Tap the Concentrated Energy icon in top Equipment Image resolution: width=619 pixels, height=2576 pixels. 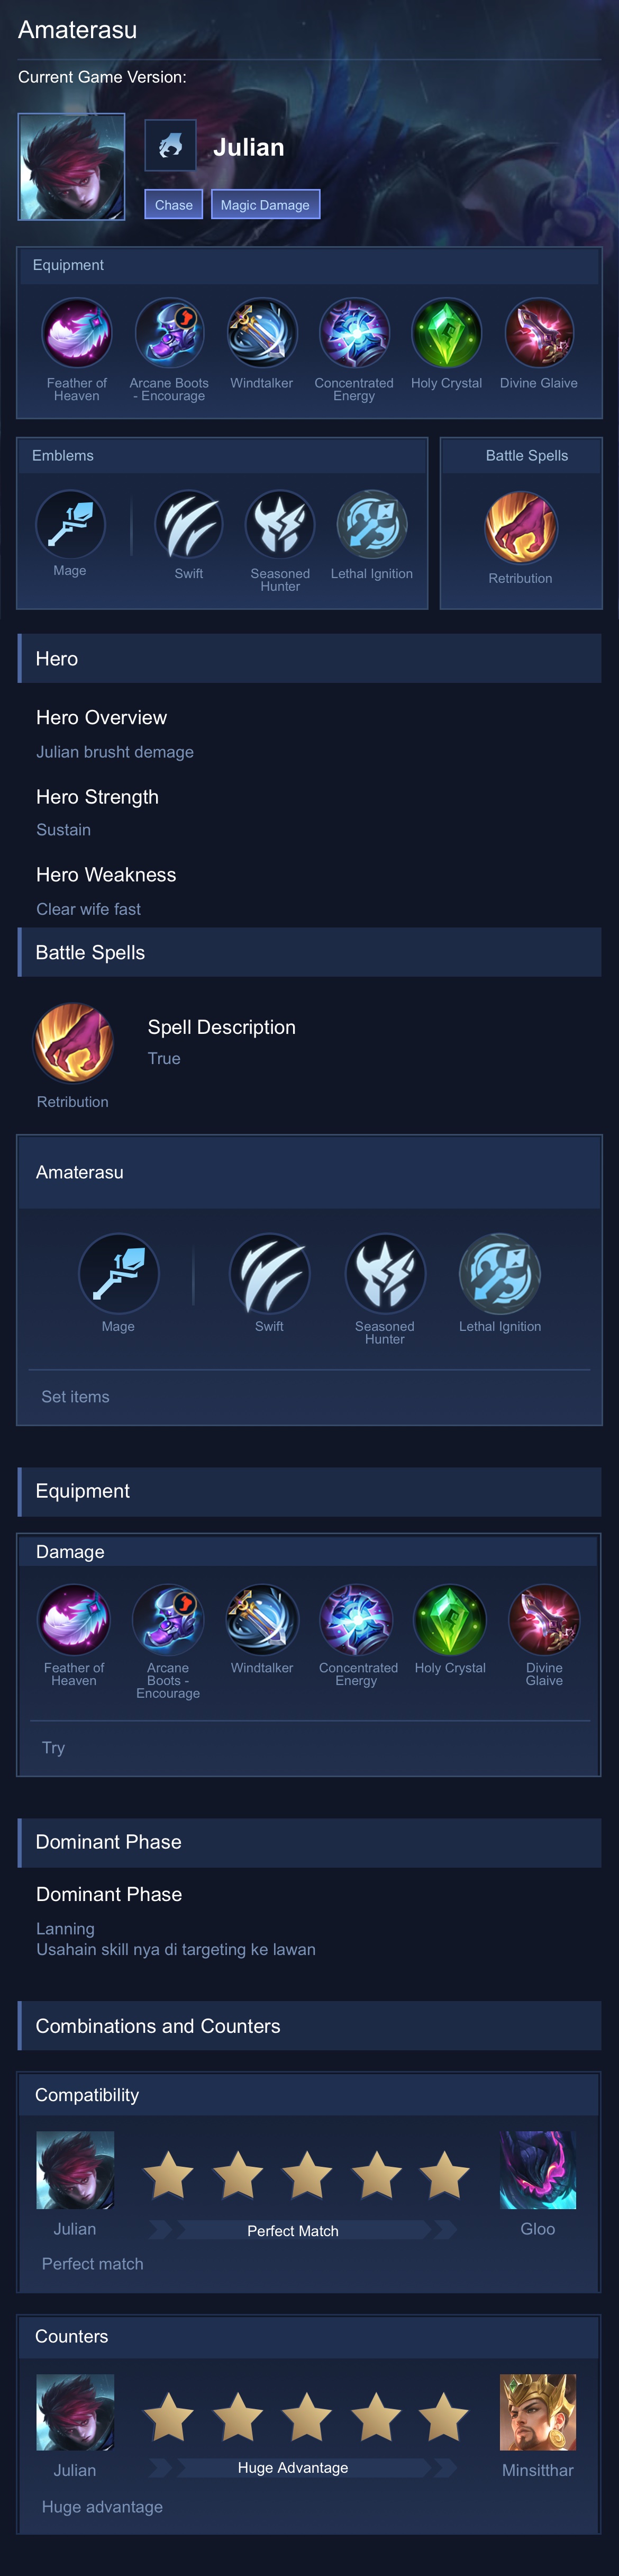click(x=354, y=333)
